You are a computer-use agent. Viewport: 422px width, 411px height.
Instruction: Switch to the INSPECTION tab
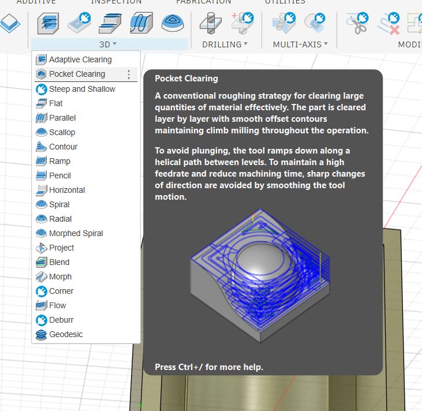click(116, 2)
